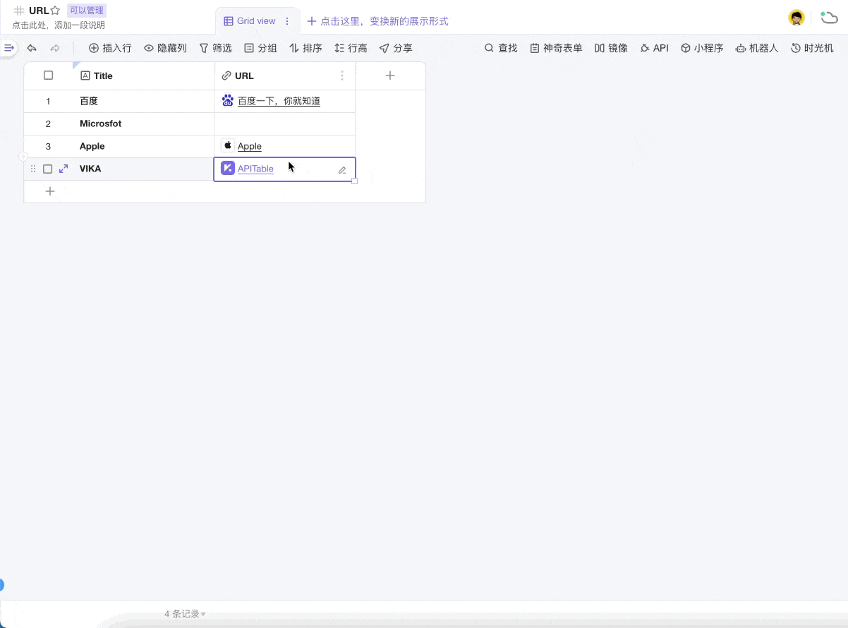Click the cloud sync status icon
Image resolution: width=848 pixels, height=628 pixels.
pyautogui.click(x=828, y=18)
